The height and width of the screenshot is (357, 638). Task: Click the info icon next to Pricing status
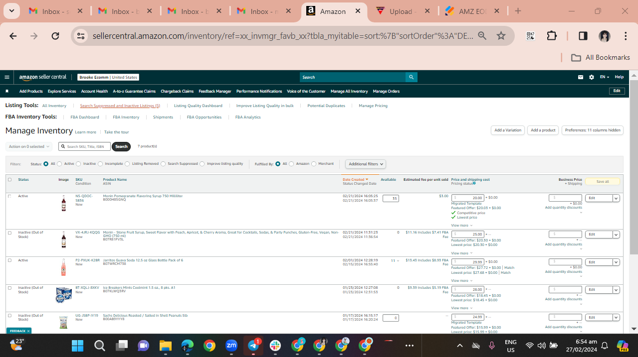coord(474,184)
